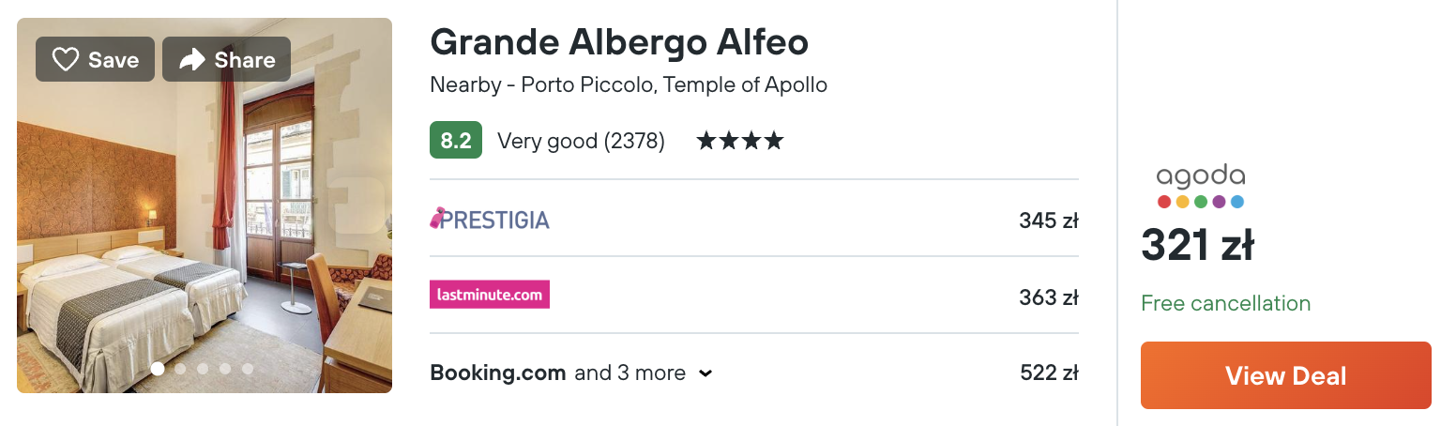Open the hotel room photo
Screen dimensions: 1441x426
coord(205,205)
